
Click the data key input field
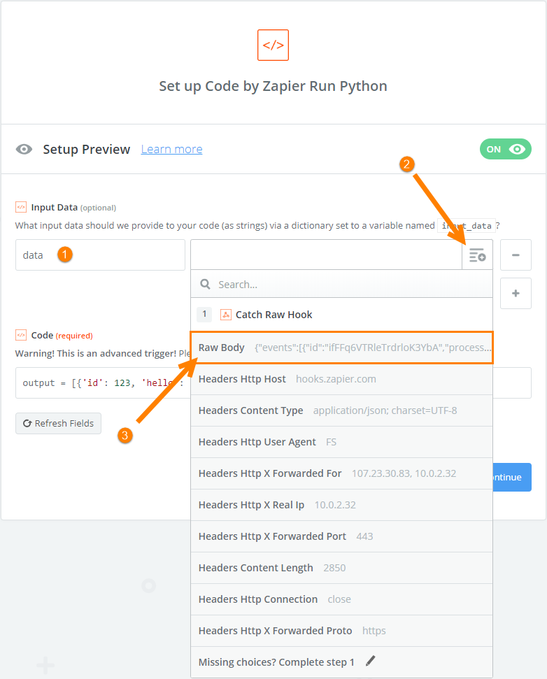[x=101, y=255]
